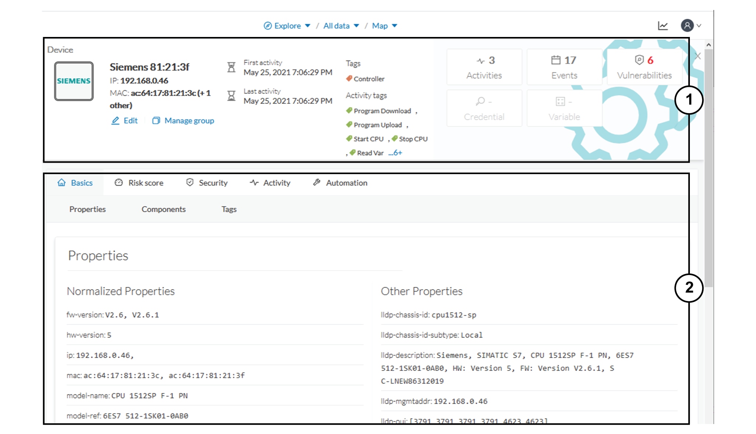Image resolution: width=756 pixels, height=434 pixels.
Task: Click the Variable grid icon
Action: (561, 101)
